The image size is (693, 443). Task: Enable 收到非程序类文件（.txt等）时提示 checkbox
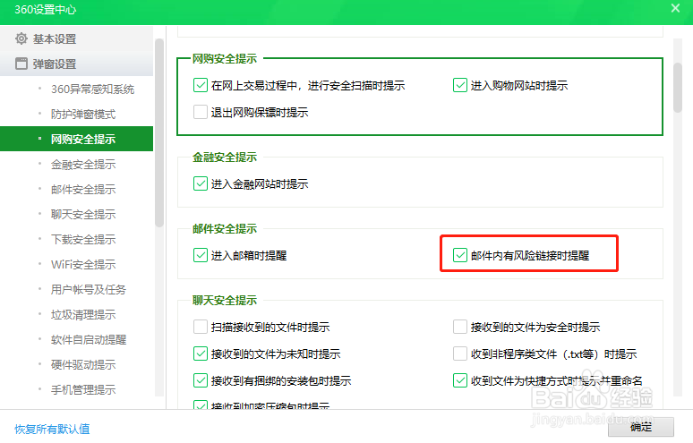click(460, 354)
